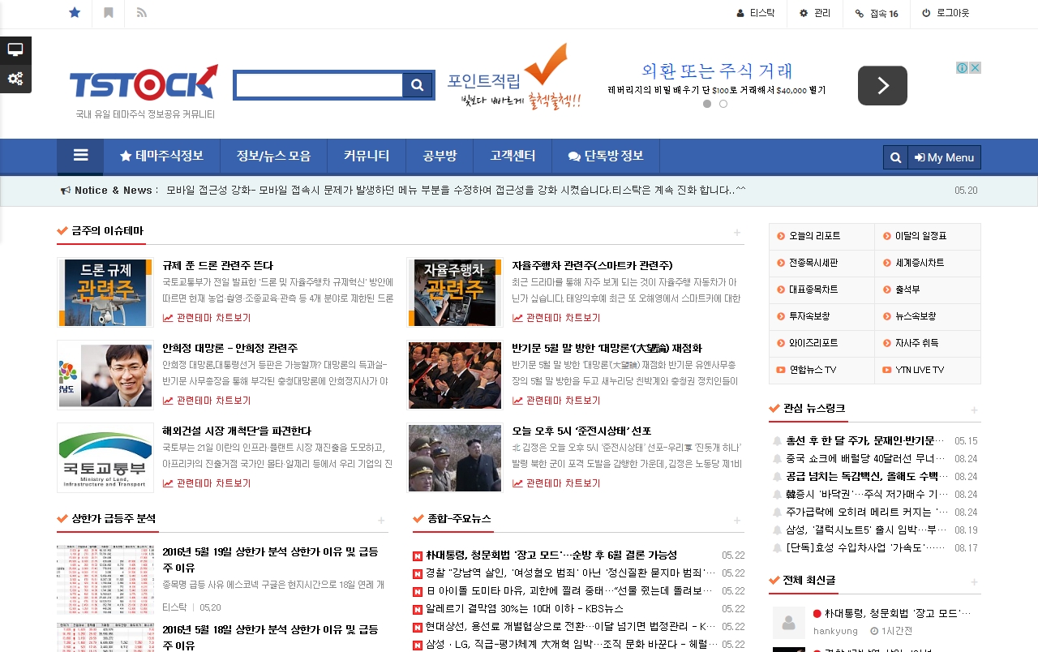The width and height of the screenshot is (1038, 652).
Task: Click the bookmark icon in top bar
Action: click(x=109, y=13)
